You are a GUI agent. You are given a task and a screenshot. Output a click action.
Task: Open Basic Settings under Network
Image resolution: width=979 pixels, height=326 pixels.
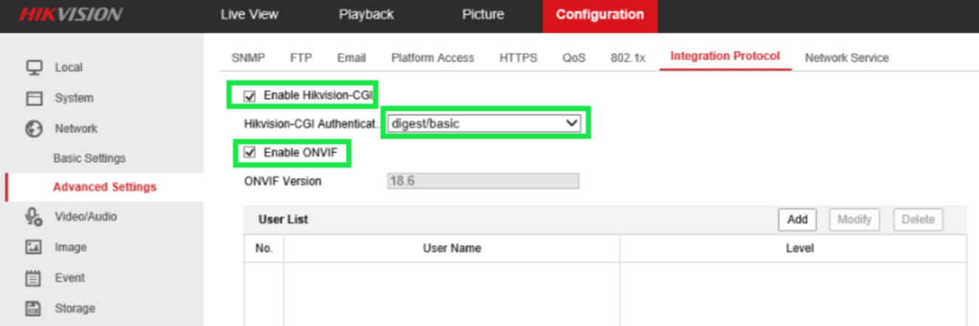click(89, 158)
